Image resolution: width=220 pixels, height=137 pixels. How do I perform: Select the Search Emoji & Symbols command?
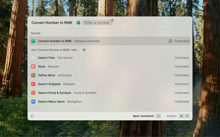click(x=110, y=93)
